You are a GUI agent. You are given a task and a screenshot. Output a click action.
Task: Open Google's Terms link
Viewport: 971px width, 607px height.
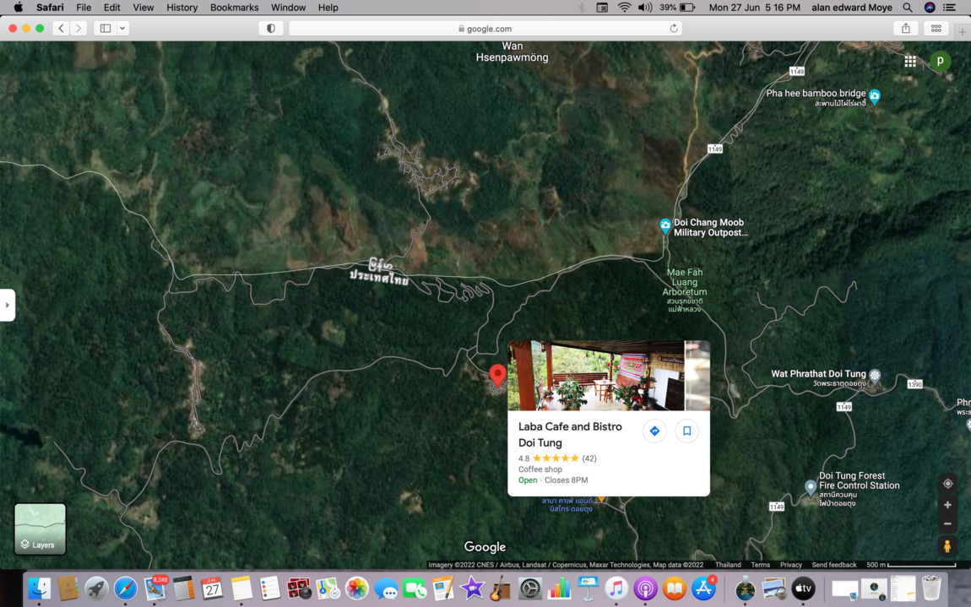(x=761, y=564)
